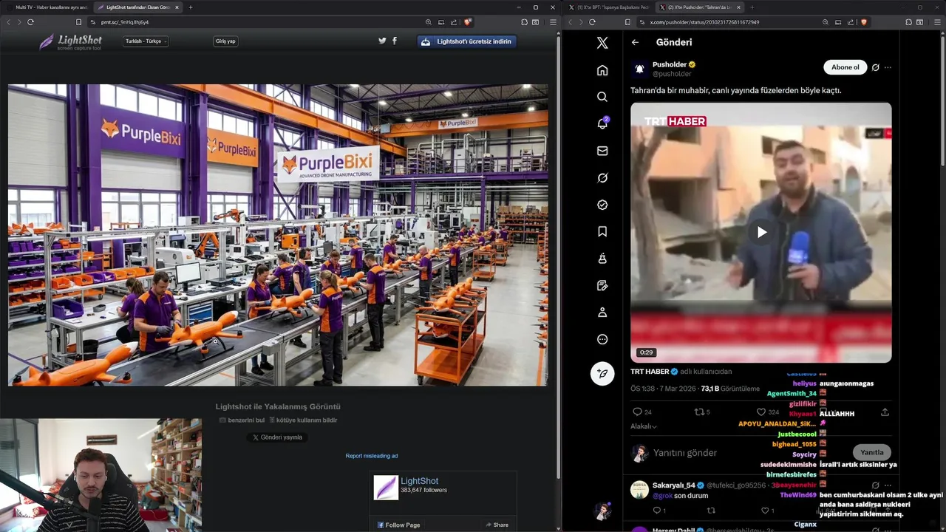Viewport: 946px width, 532px height.
Task: Open Pusholder profile name
Action: coord(670,64)
